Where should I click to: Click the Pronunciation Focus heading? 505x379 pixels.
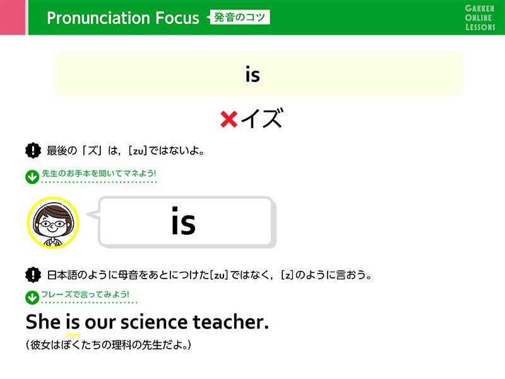click(123, 18)
